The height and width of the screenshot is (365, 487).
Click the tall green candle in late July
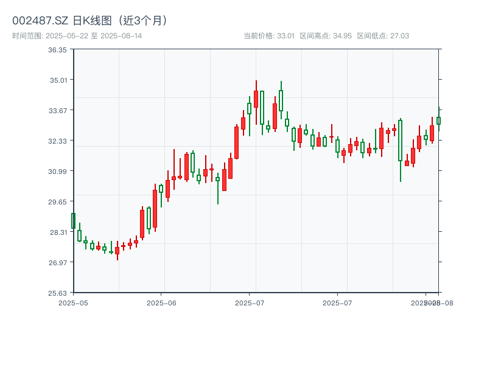(x=400, y=141)
